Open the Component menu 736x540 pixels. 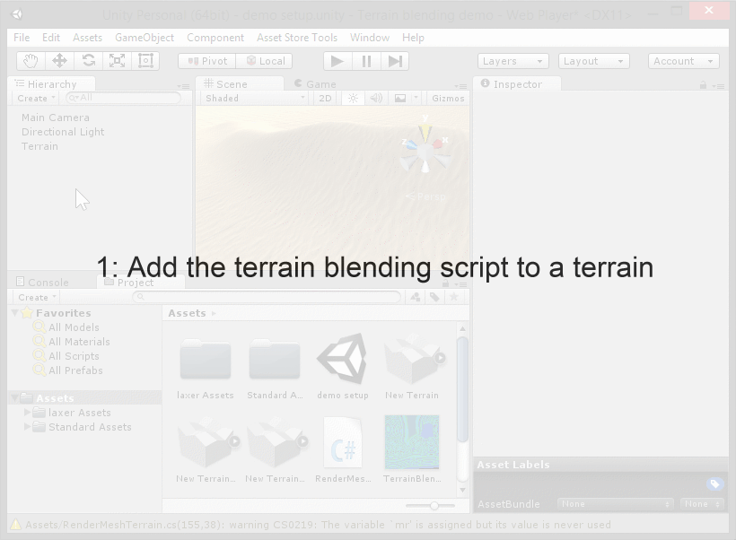[x=215, y=38]
